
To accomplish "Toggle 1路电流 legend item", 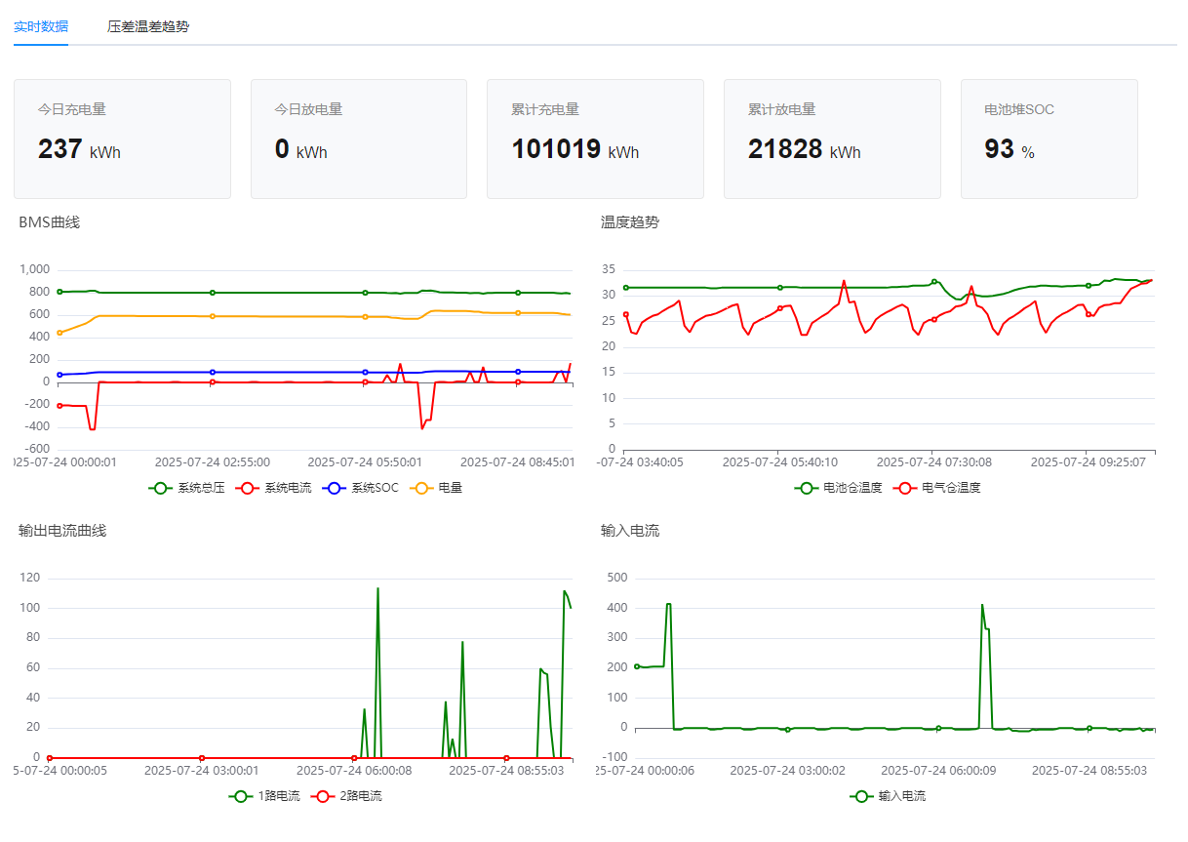I will (265, 796).
